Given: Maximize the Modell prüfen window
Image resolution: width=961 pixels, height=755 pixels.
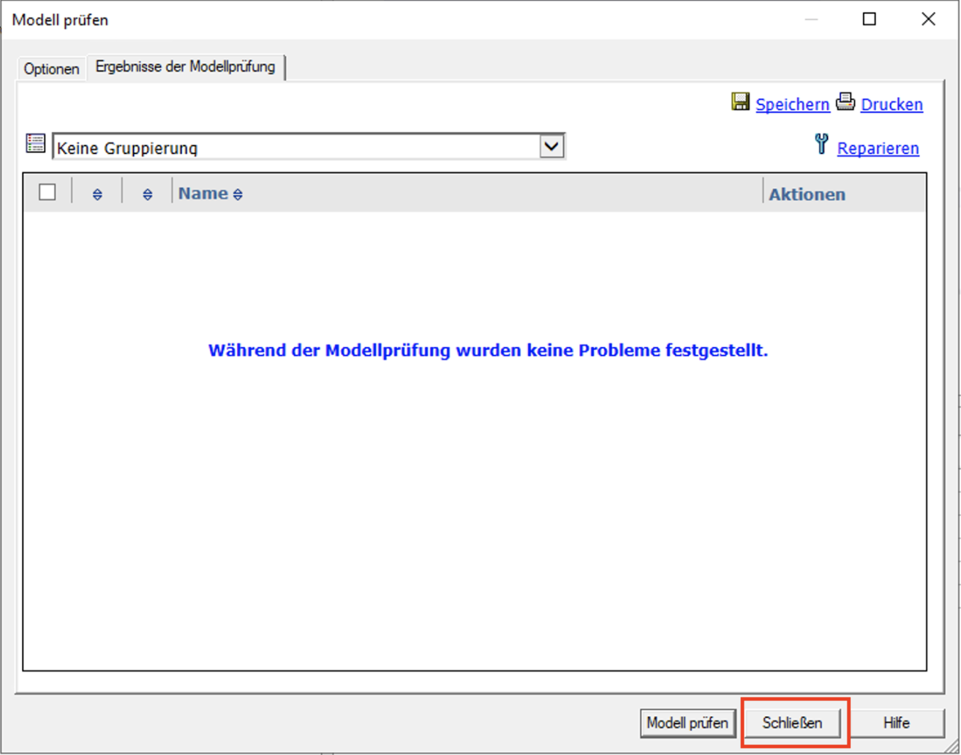Looking at the screenshot, I should [x=869, y=19].
